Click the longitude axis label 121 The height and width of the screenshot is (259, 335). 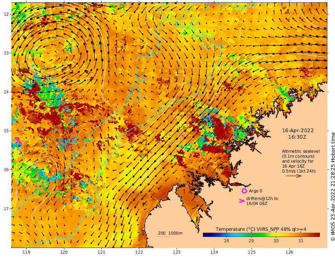tap(102, 253)
